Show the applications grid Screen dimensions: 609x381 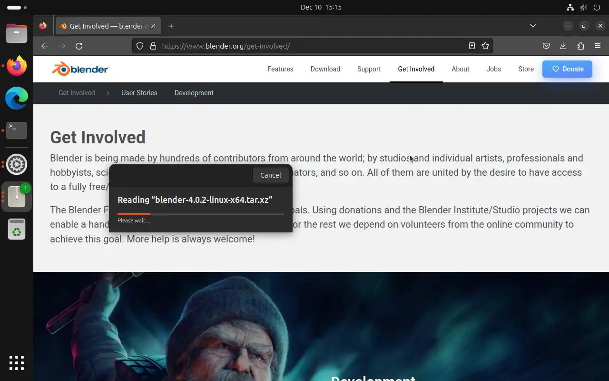(17, 363)
